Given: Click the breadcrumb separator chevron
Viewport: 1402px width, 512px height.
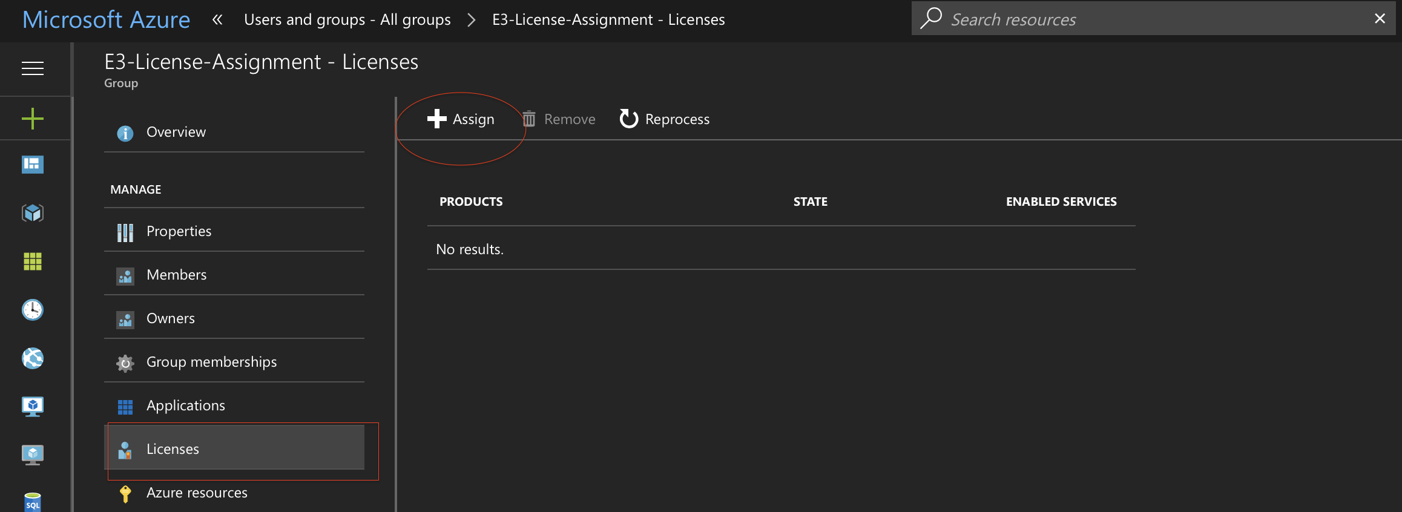Looking at the screenshot, I should 472,21.
